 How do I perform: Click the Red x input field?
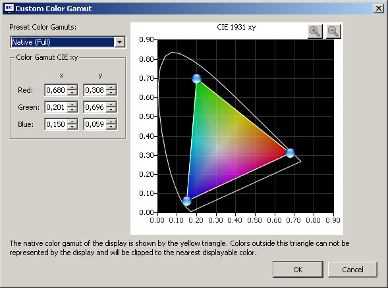(x=56, y=90)
